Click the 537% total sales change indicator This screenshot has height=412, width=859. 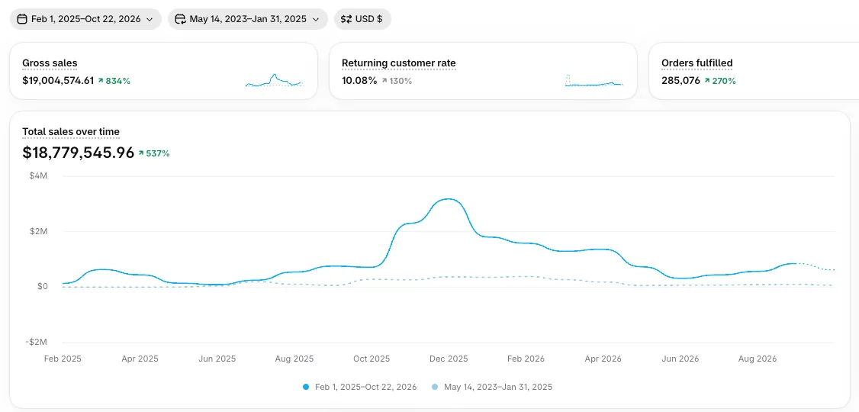coord(154,153)
